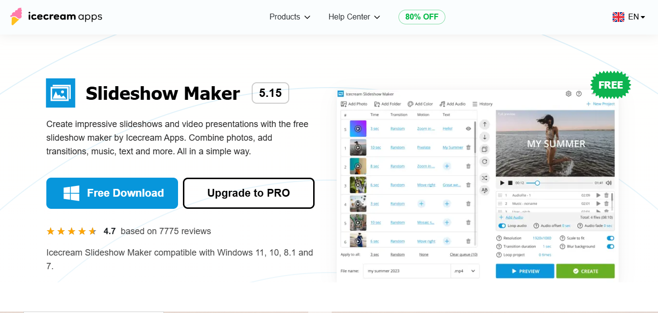The height and width of the screenshot is (313, 658).
Task: Open the Help Center menu
Action: (354, 17)
